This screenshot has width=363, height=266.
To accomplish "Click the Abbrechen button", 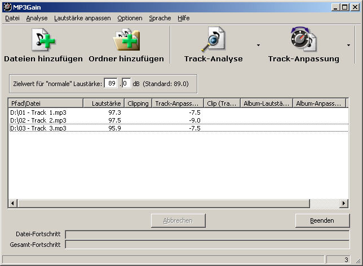I will (x=178, y=220).
